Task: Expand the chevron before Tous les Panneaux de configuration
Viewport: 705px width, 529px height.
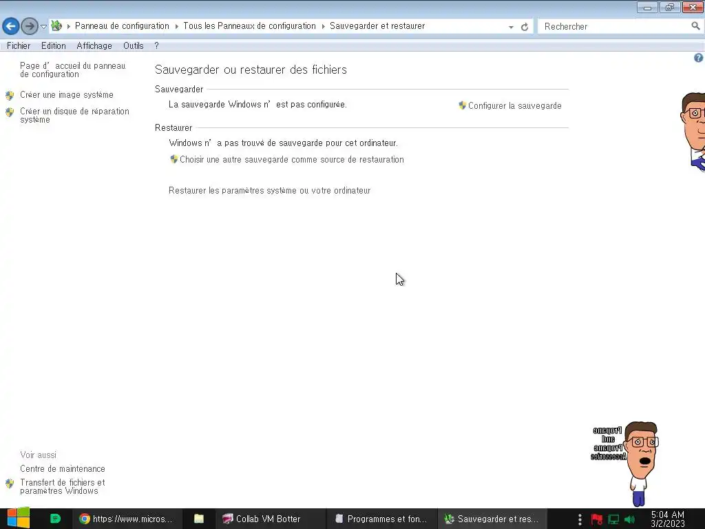Action: point(177,26)
